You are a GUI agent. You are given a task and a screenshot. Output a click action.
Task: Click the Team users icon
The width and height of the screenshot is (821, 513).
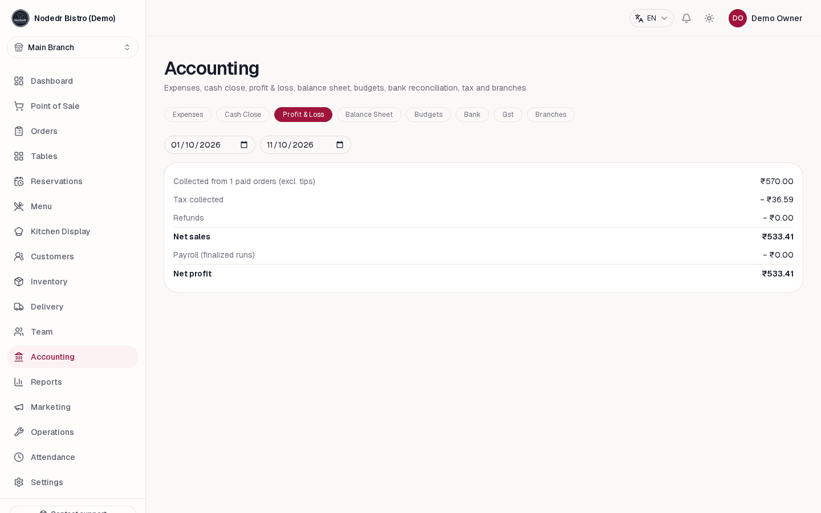[x=19, y=332]
